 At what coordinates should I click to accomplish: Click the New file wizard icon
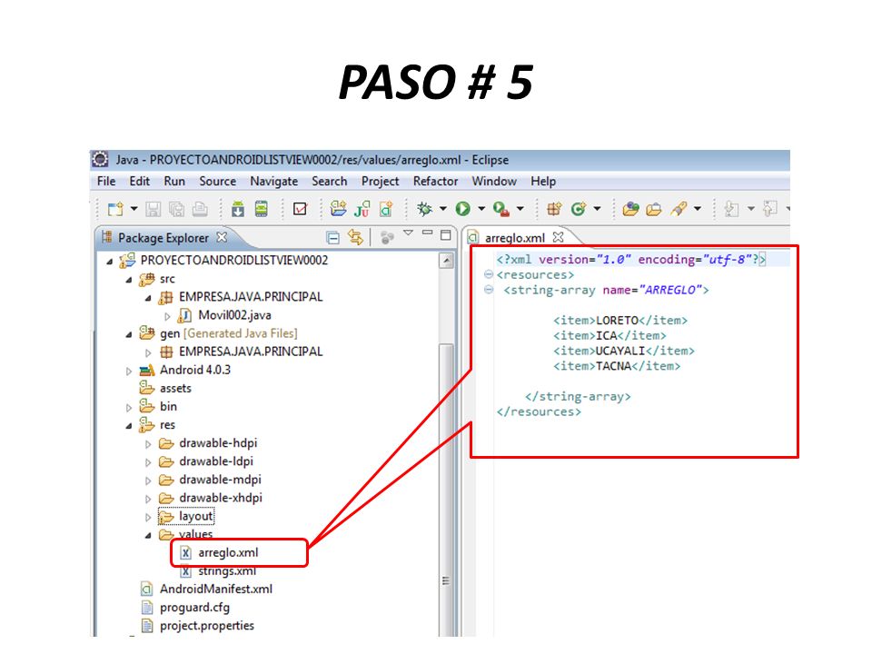[115, 209]
